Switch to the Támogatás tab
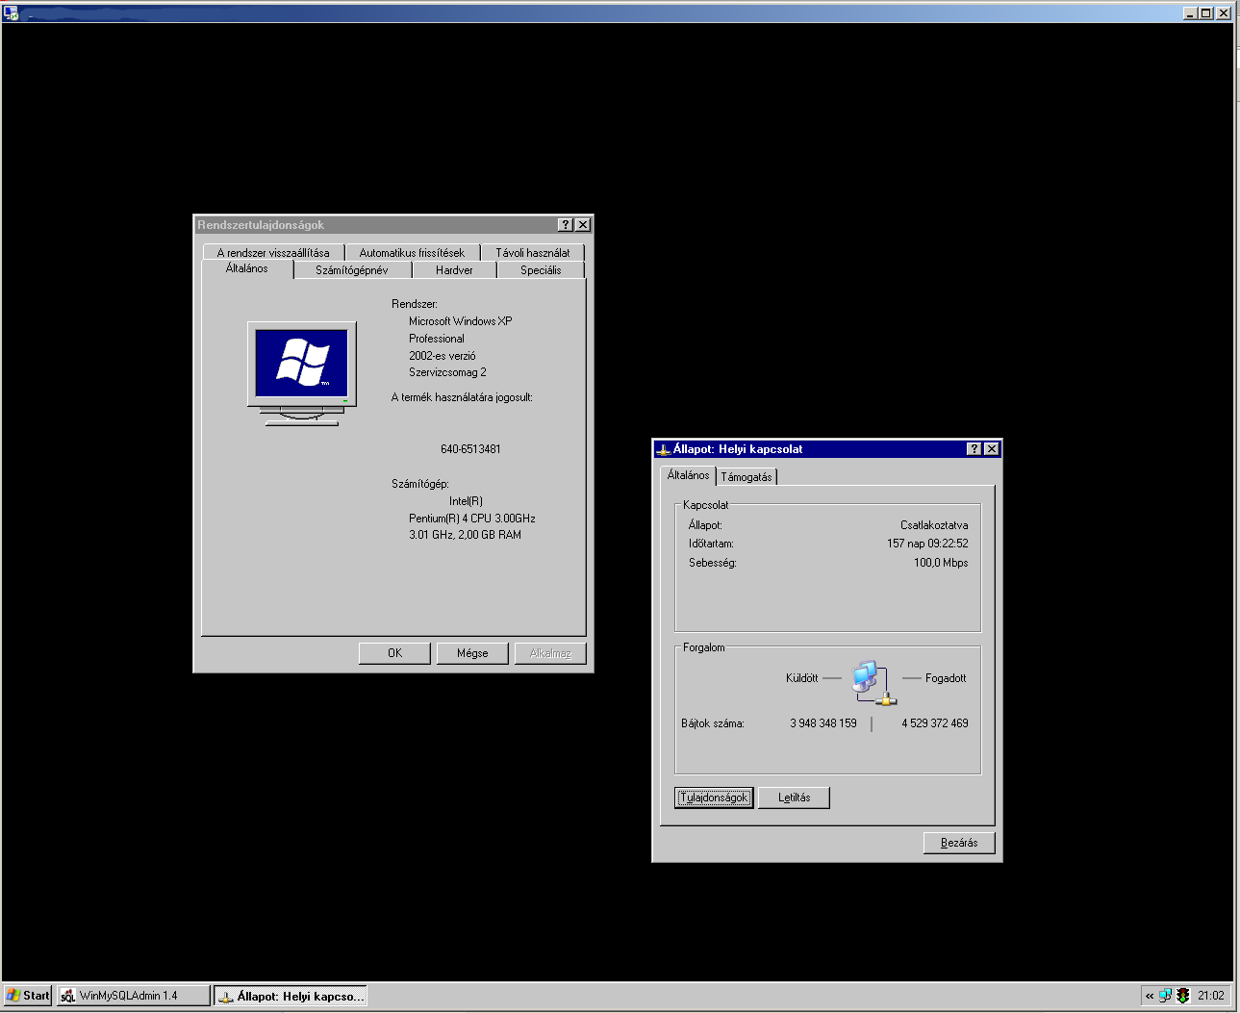The image size is (1240, 1013). (747, 477)
